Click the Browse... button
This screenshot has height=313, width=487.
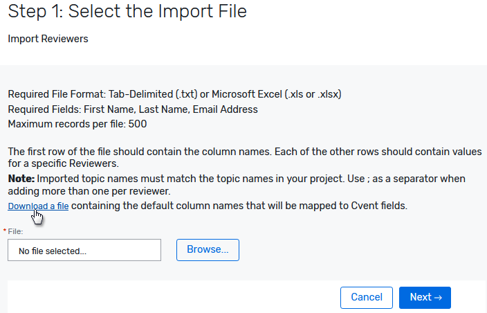point(208,249)
